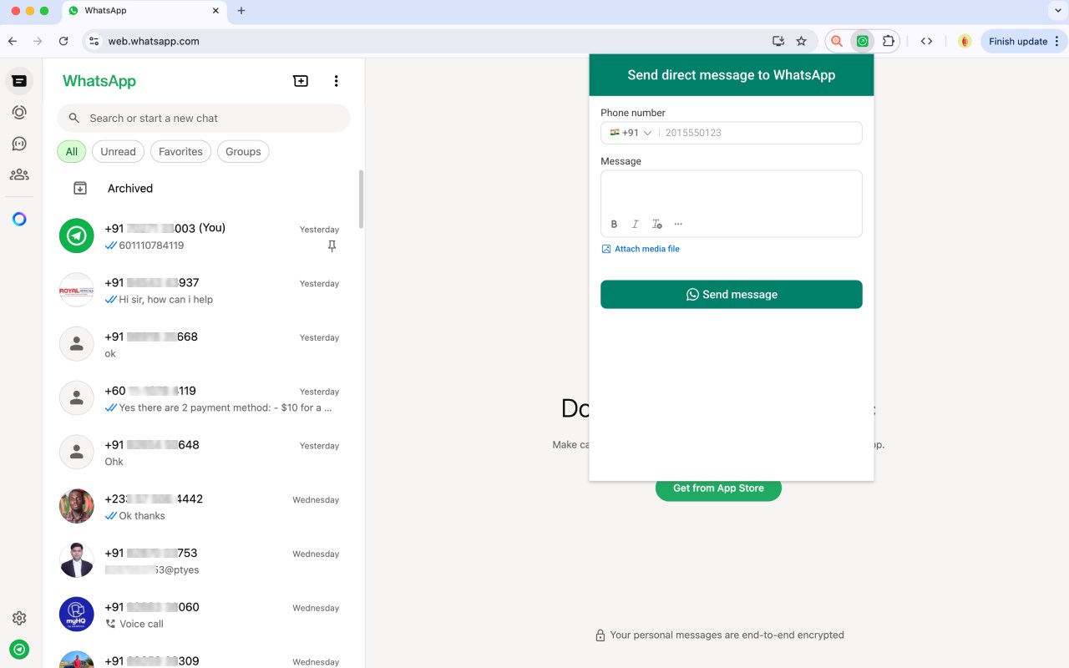View site information icon in address bar
The width and height of the screenshot is (1069, 668).
click(x=94, y=41)
